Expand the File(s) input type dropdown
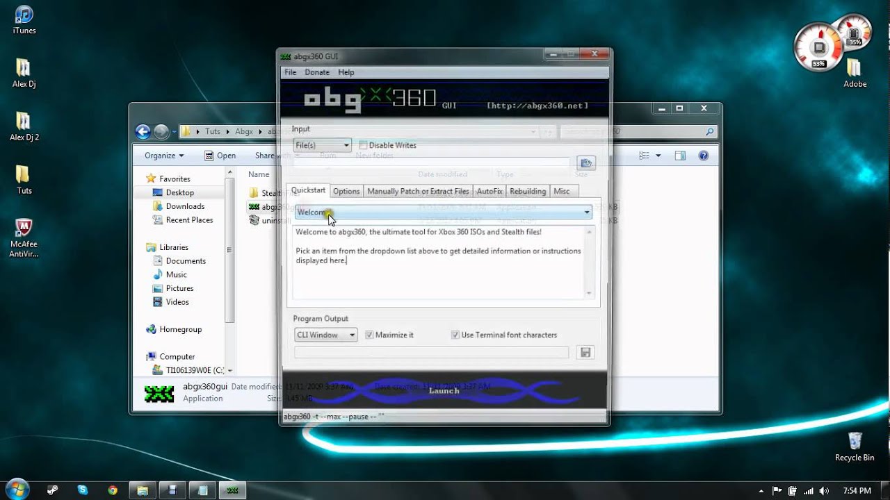Image resolution: width=890 pixels, height=500 pixels. click(322, 145)
